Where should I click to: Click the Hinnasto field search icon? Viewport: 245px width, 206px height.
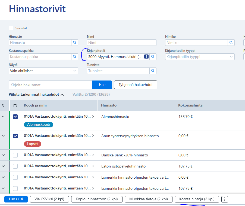coord(75,43)
